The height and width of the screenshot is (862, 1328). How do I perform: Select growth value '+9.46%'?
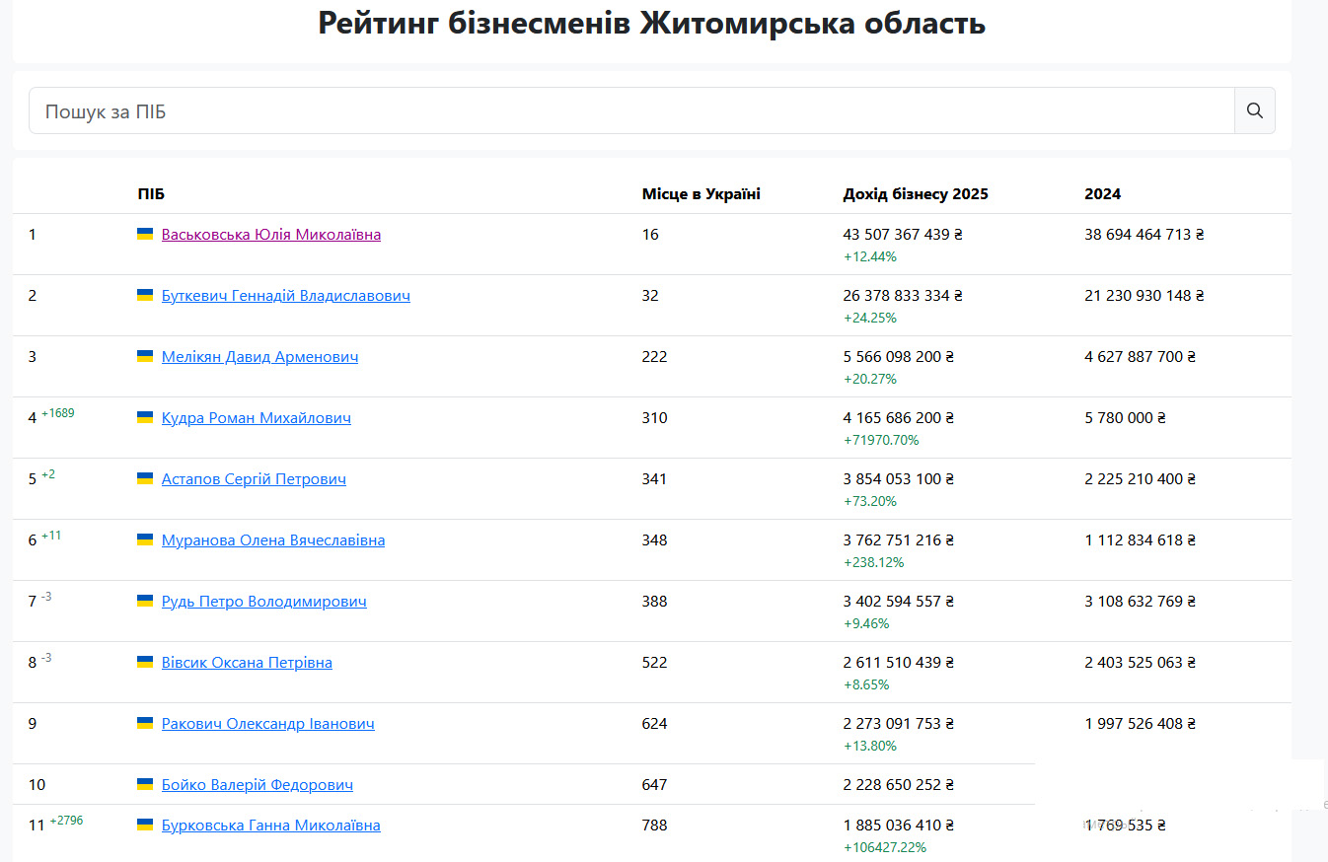coord(866,623)
